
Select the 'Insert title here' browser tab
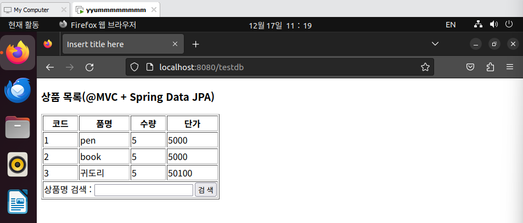(123, 44)
